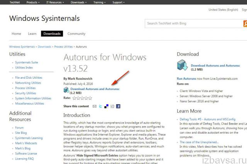Open the Products dropdown menu
Image resolution: width=247 pixels, height=164 pixels.
pyautogui.click(x=33, y=2)
